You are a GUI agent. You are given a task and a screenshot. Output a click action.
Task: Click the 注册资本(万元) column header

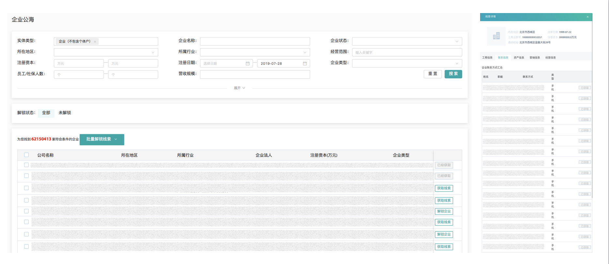324,155
